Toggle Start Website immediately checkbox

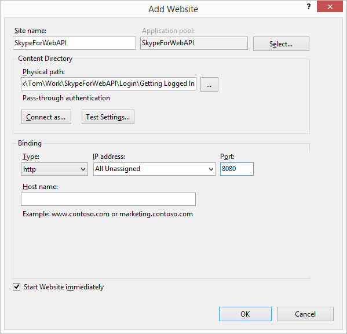(x=17, y=286)
